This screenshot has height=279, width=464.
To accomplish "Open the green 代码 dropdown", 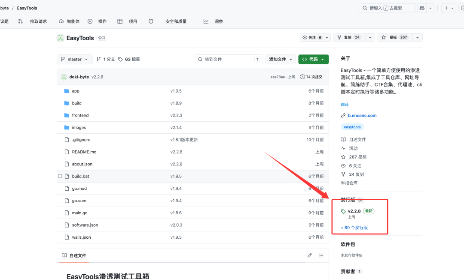I will click(313, 59).
